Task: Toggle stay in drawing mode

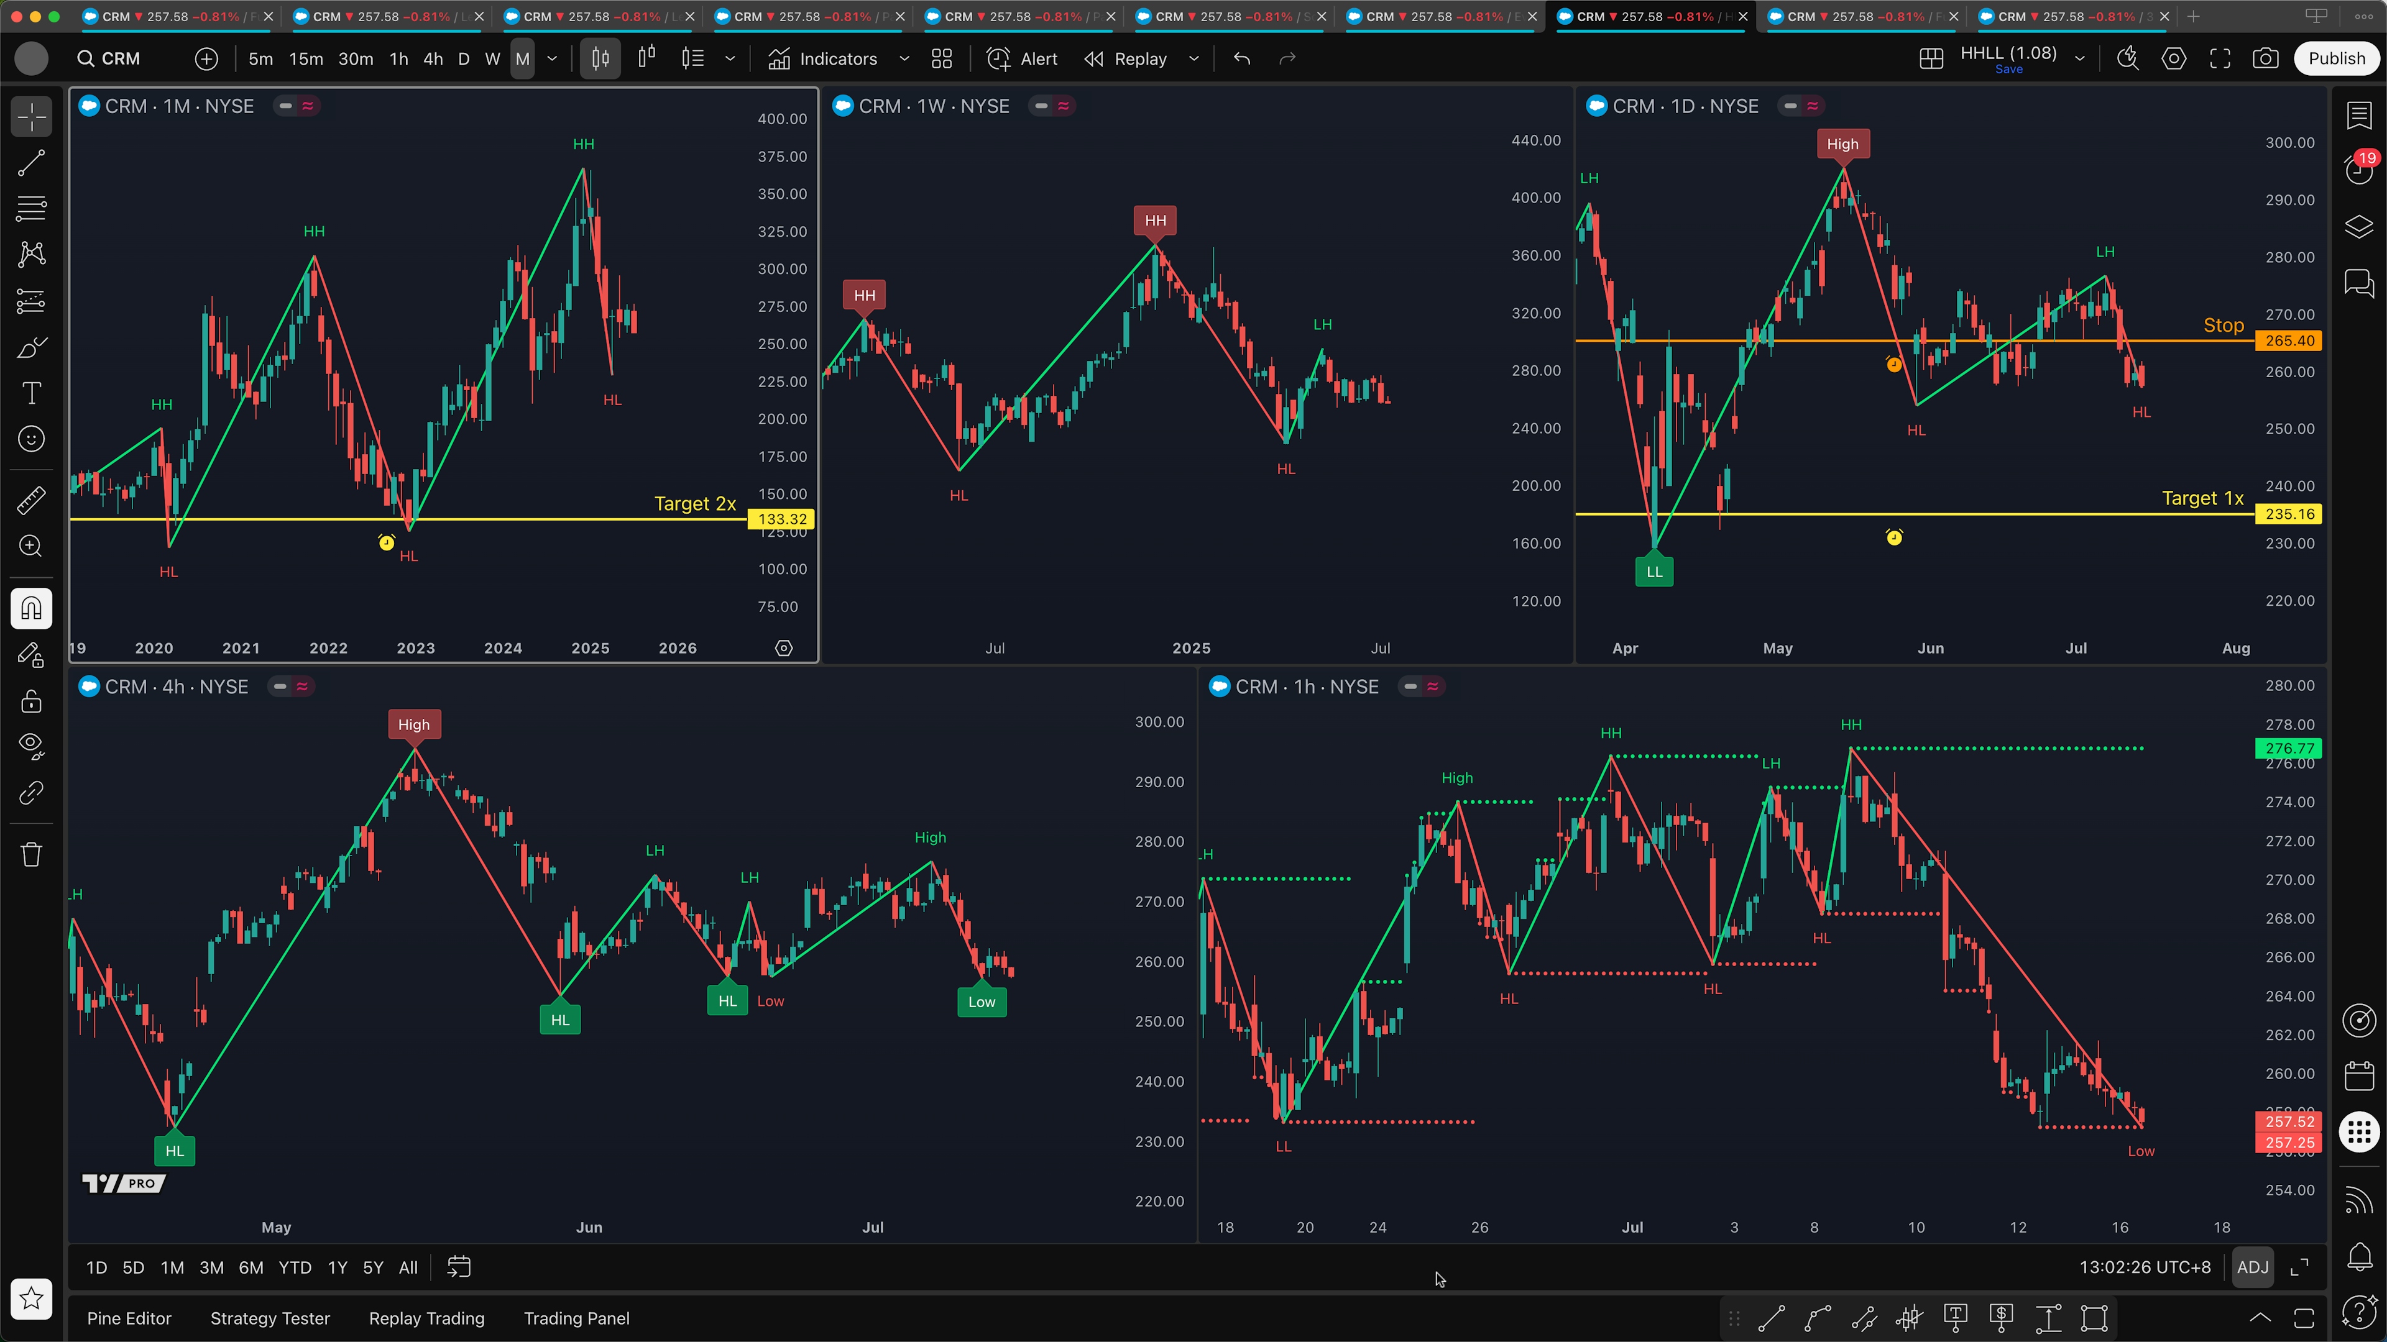Action: click(32, 655)
